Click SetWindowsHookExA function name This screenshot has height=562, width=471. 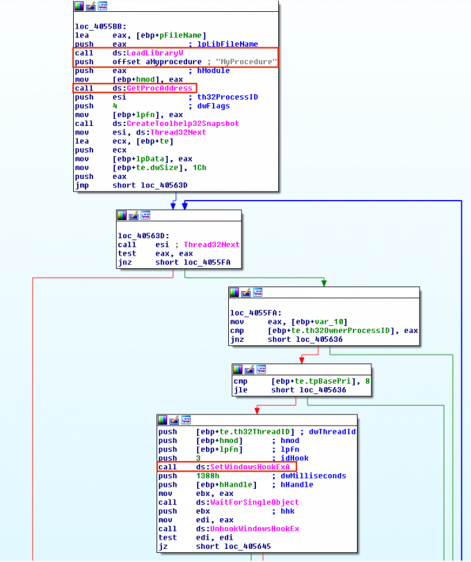[250, 467]
